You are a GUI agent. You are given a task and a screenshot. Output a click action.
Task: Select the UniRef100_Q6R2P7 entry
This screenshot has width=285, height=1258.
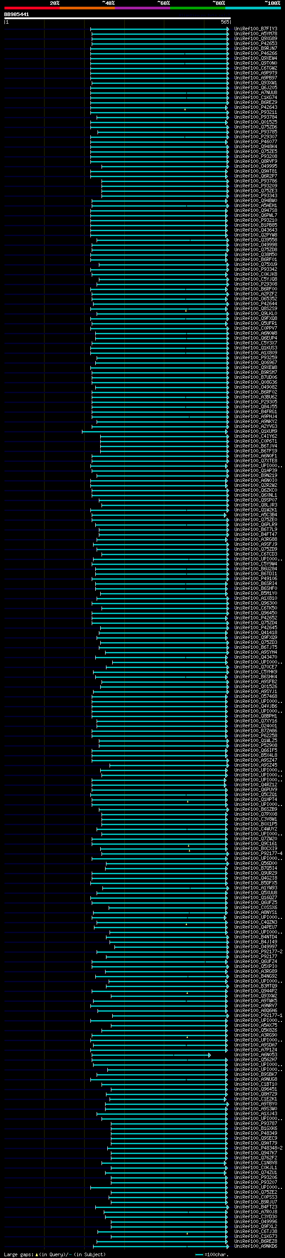tap(256, 176)
